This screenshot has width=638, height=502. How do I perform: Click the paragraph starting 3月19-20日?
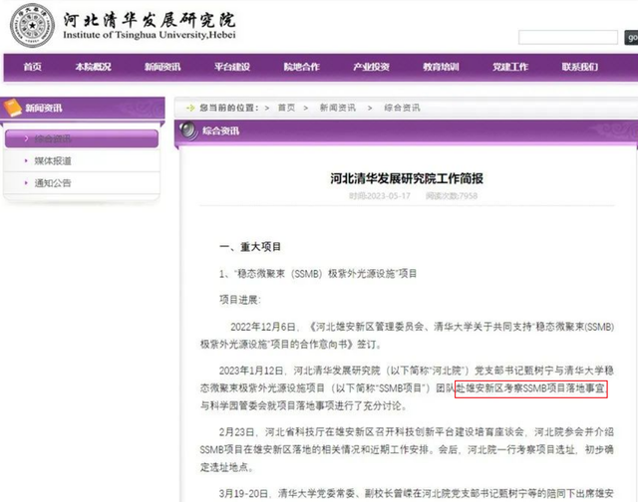pyautogui.click(x=417, y=493)
